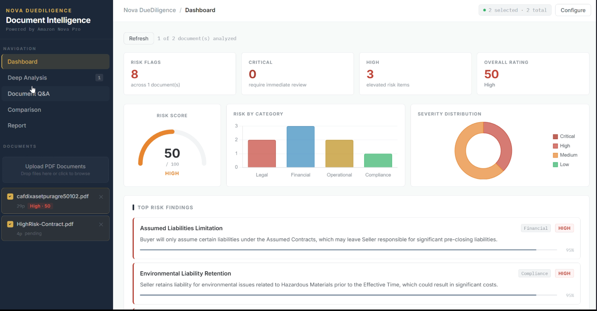The width and height of the screenshot is (597, 311).
Task: Click the Environmental Liability confidence bar
Action: click(348, 295)
